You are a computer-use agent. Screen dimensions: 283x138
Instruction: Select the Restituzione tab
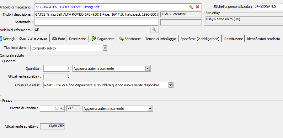tap(233, 39)
